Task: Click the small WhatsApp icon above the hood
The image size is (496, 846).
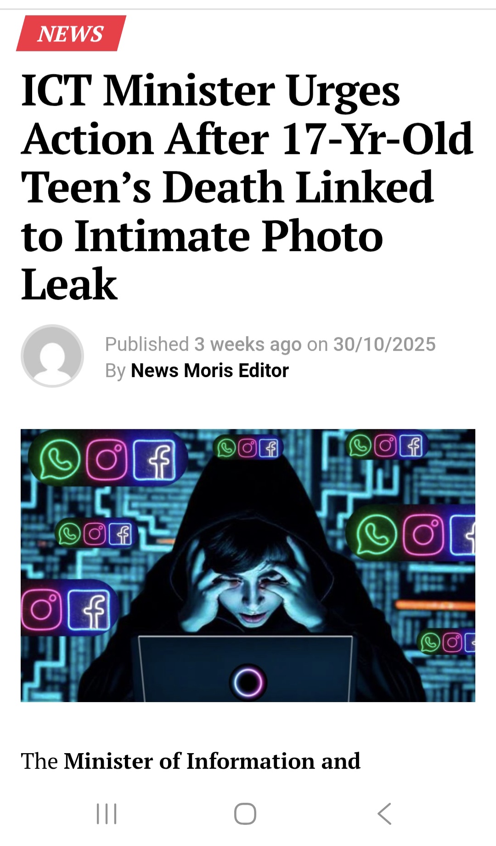Action: (226, 448)
